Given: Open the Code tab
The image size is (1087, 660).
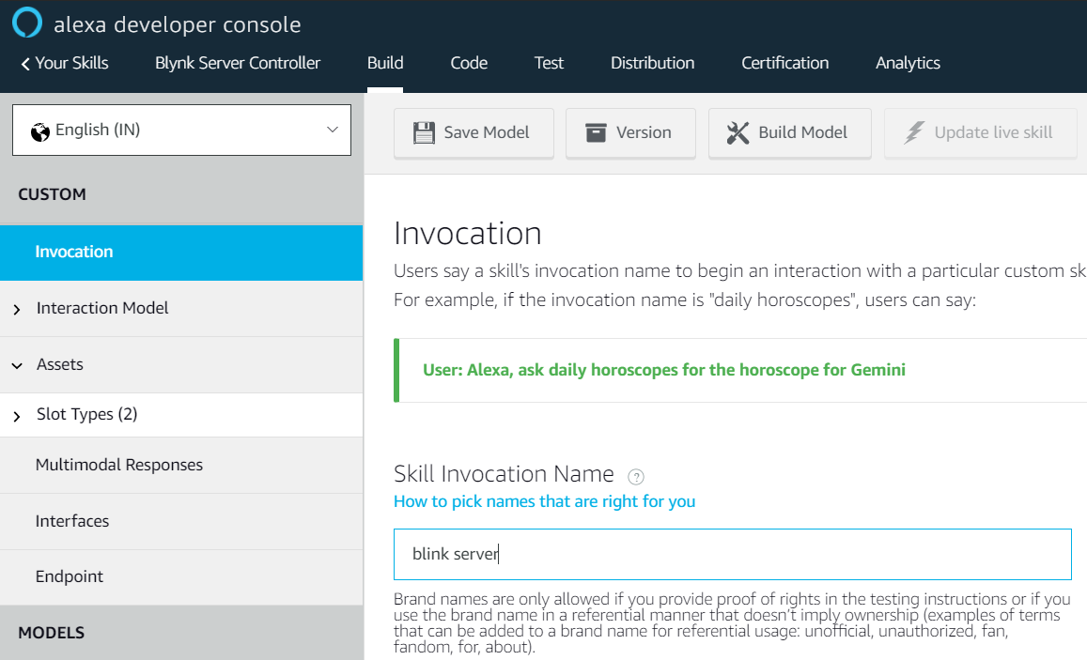Looking at the screenshot, I should 469,63.
